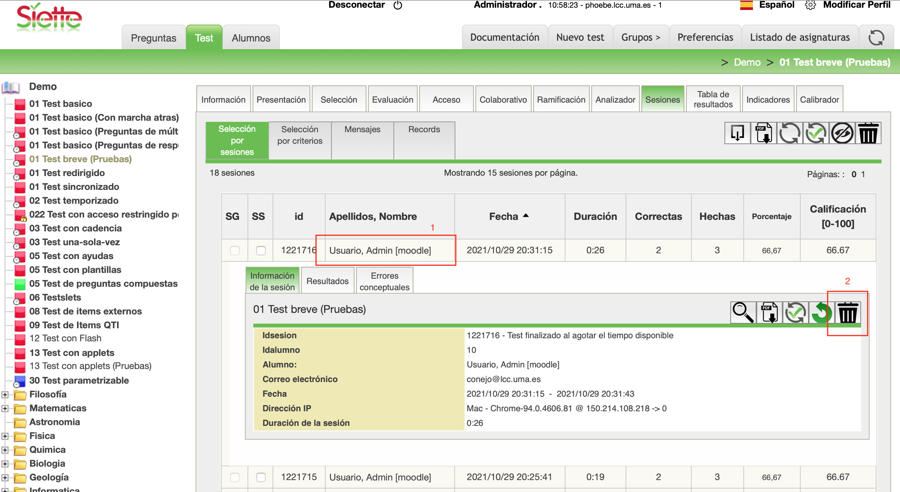Tick the SS checkbox for session 1221715
Image resolution: width=900 pixels, height=492 pixels.
(x=261, y=477)
